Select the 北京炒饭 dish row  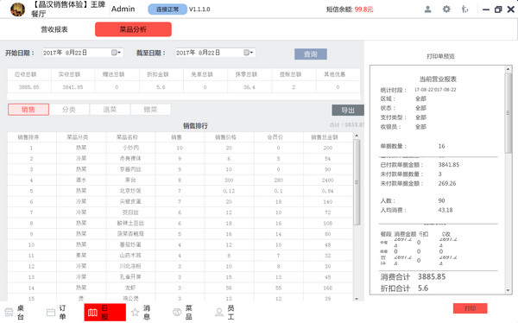tap(180, 191)
